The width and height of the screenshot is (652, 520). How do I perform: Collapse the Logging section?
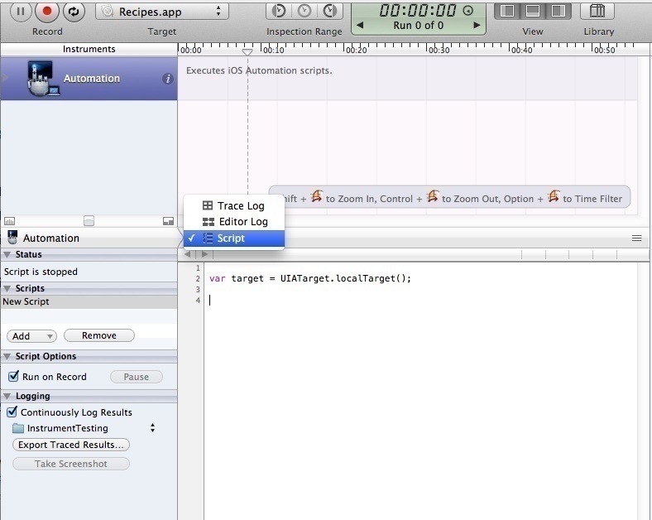click(7, 396)
